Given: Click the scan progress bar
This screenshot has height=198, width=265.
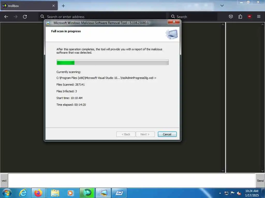Looking at the screenshot, I should click(x=113, y=62).
